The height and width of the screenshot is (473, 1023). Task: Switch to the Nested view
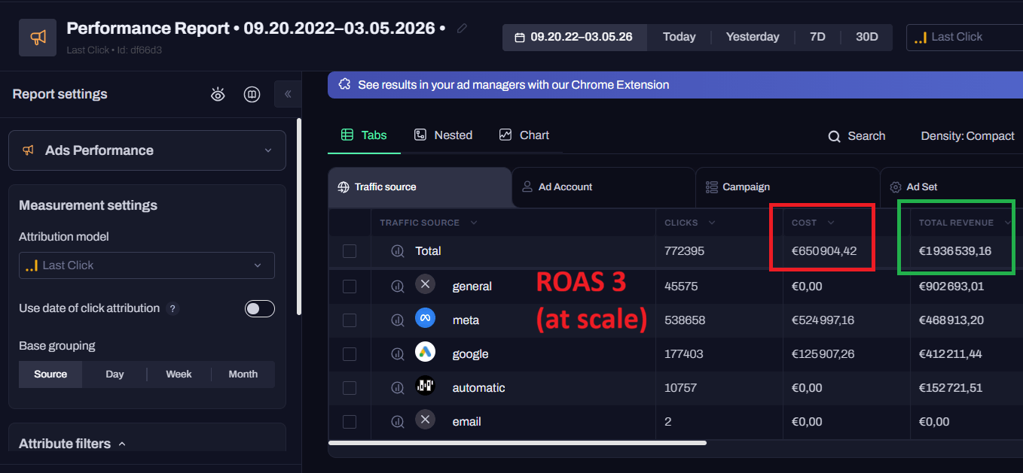coord(444,135)
